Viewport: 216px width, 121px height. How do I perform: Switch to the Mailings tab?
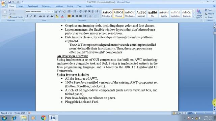point(59,6)
